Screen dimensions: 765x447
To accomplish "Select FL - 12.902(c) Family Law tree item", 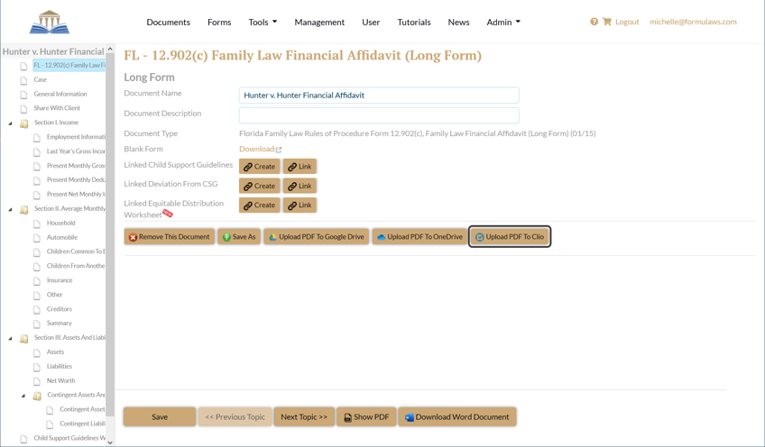I will click(69, 65).
